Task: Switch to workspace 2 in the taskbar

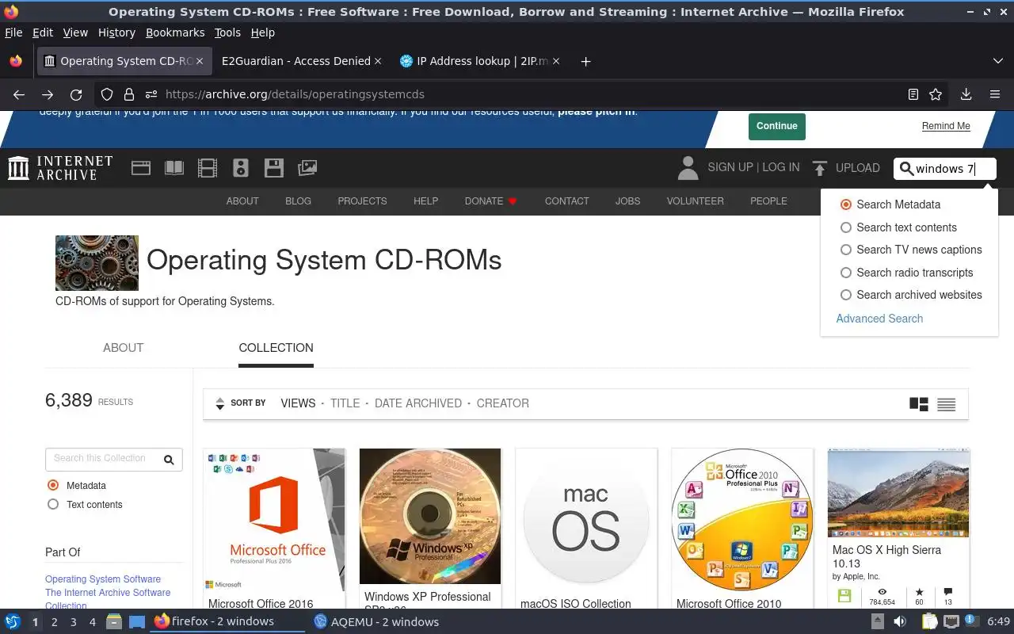Action: pos(54,622)
